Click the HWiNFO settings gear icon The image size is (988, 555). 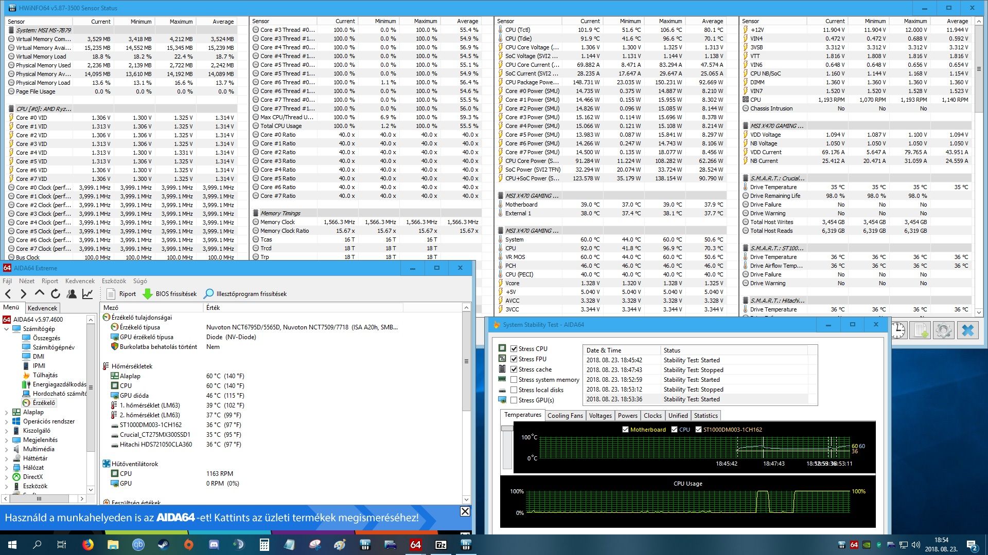[943, 330]
